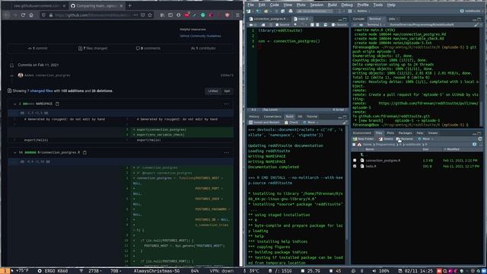Open More dropdown in Build pane
487x274 pixels.
point(310,123)
